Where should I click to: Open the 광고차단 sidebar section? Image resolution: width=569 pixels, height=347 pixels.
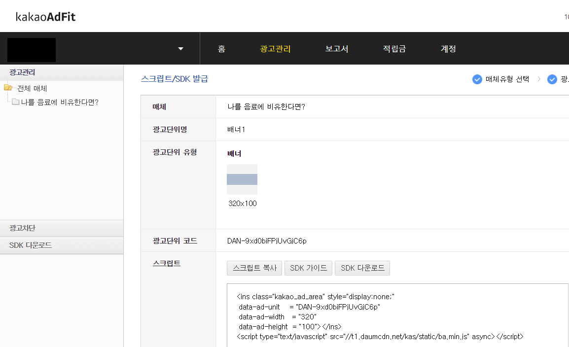pos(62,228)
